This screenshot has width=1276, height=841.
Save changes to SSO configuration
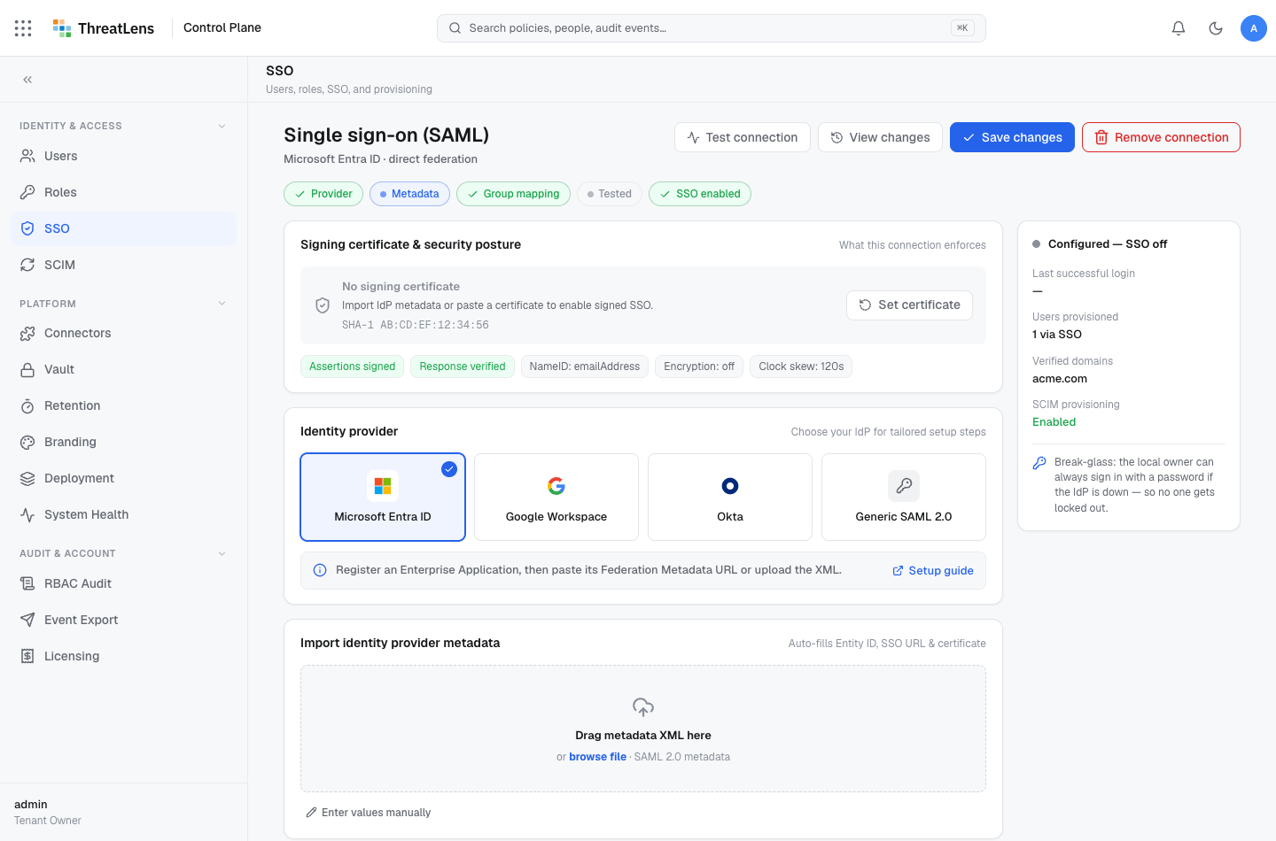tap(1012, 137)
